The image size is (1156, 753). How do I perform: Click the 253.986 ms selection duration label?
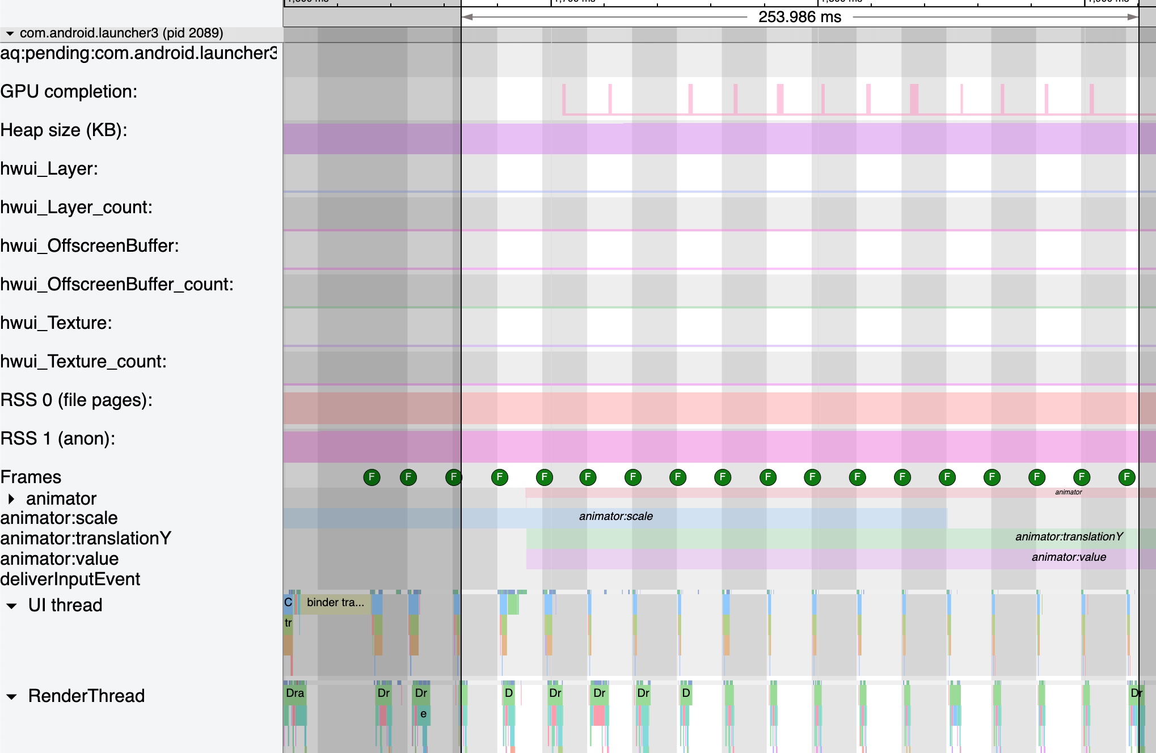799,17
